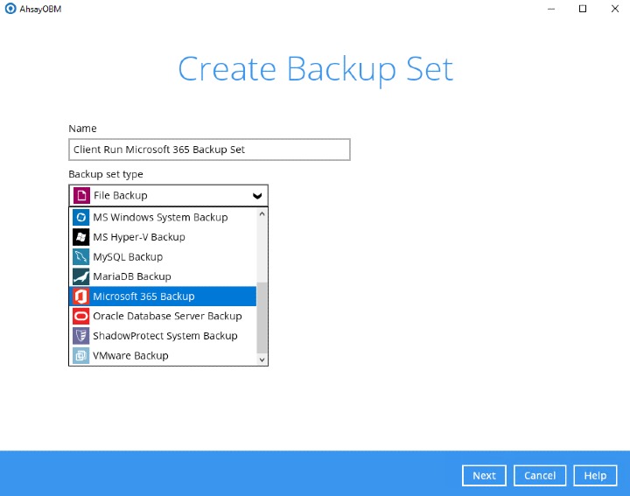Click the MariaDB Backup icon
This screenshot has width=630, height=496.
point(80,276)
